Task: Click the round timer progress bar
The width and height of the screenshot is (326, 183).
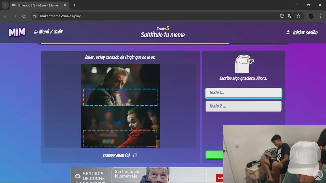Action: pyautogui.click(x=163, y=44)
